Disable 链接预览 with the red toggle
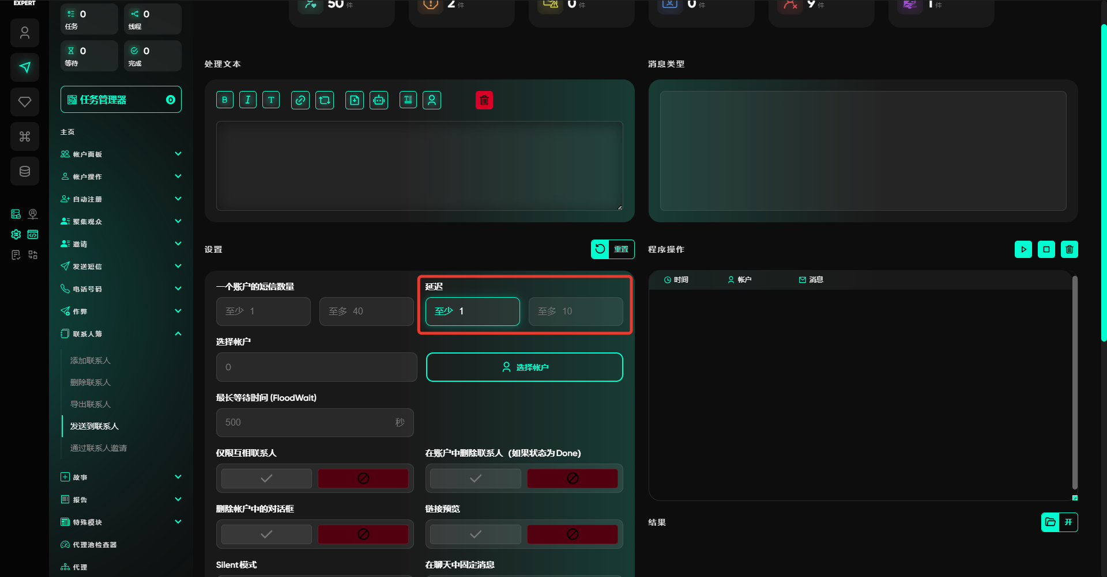1107x577 pixels. 572,534
